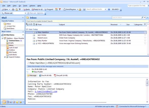Open the Go menu
Viewport: 149px width, 108px height.
coord(20,6)
